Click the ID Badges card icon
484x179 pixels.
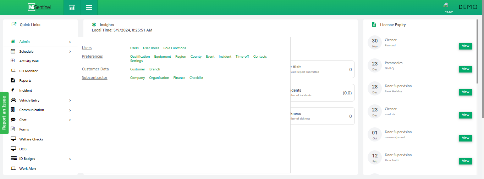point(13,159)
